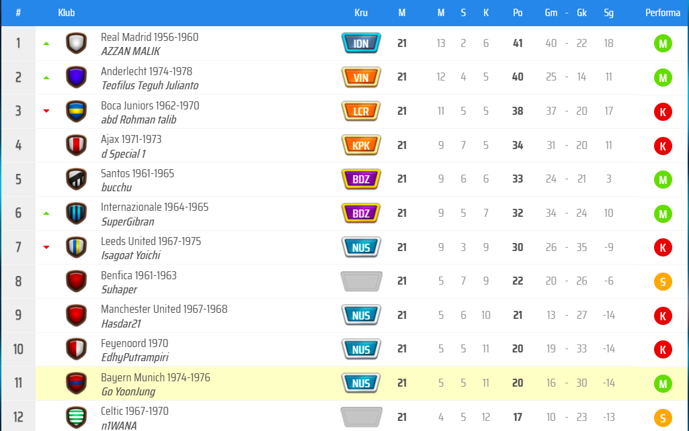Open Santos BDZ crew badge

pos(361,179)
